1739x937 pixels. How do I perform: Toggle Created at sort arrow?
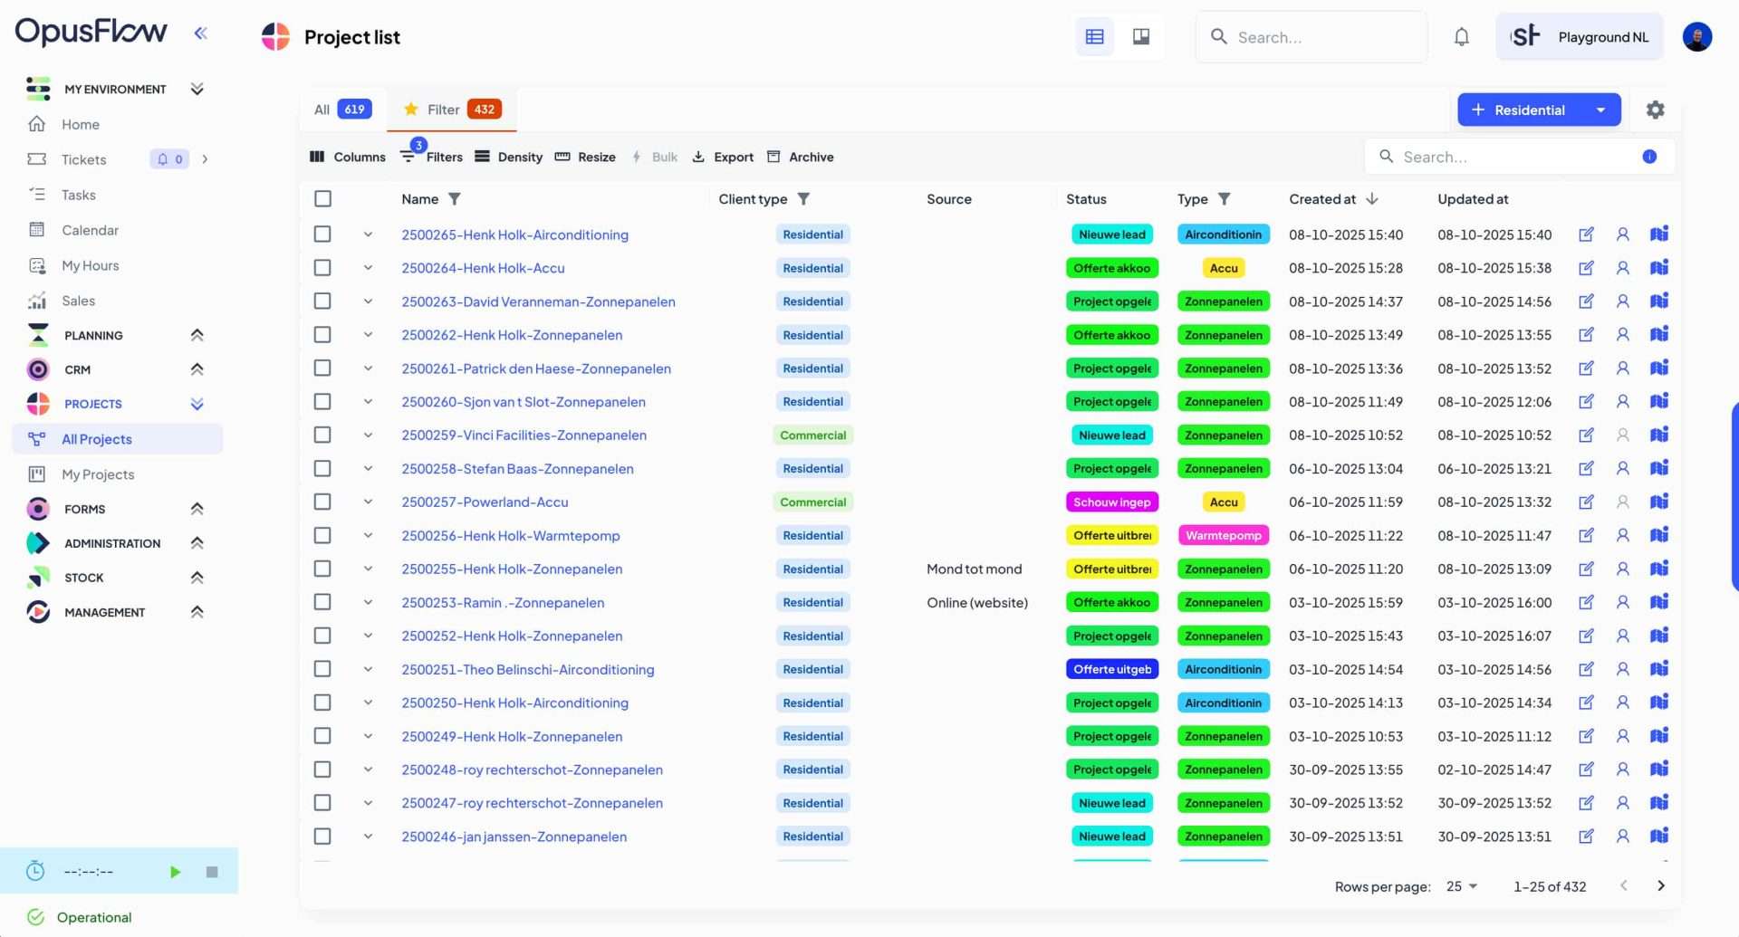click(1371, 199)
